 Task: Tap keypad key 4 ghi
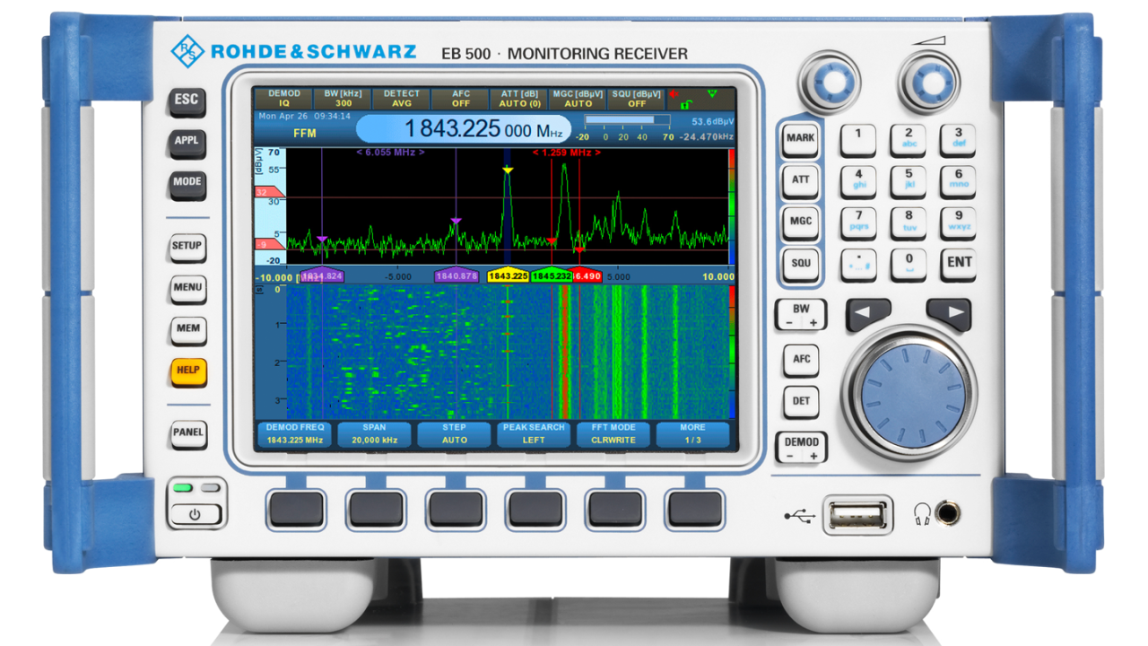(x=858, y=180)
